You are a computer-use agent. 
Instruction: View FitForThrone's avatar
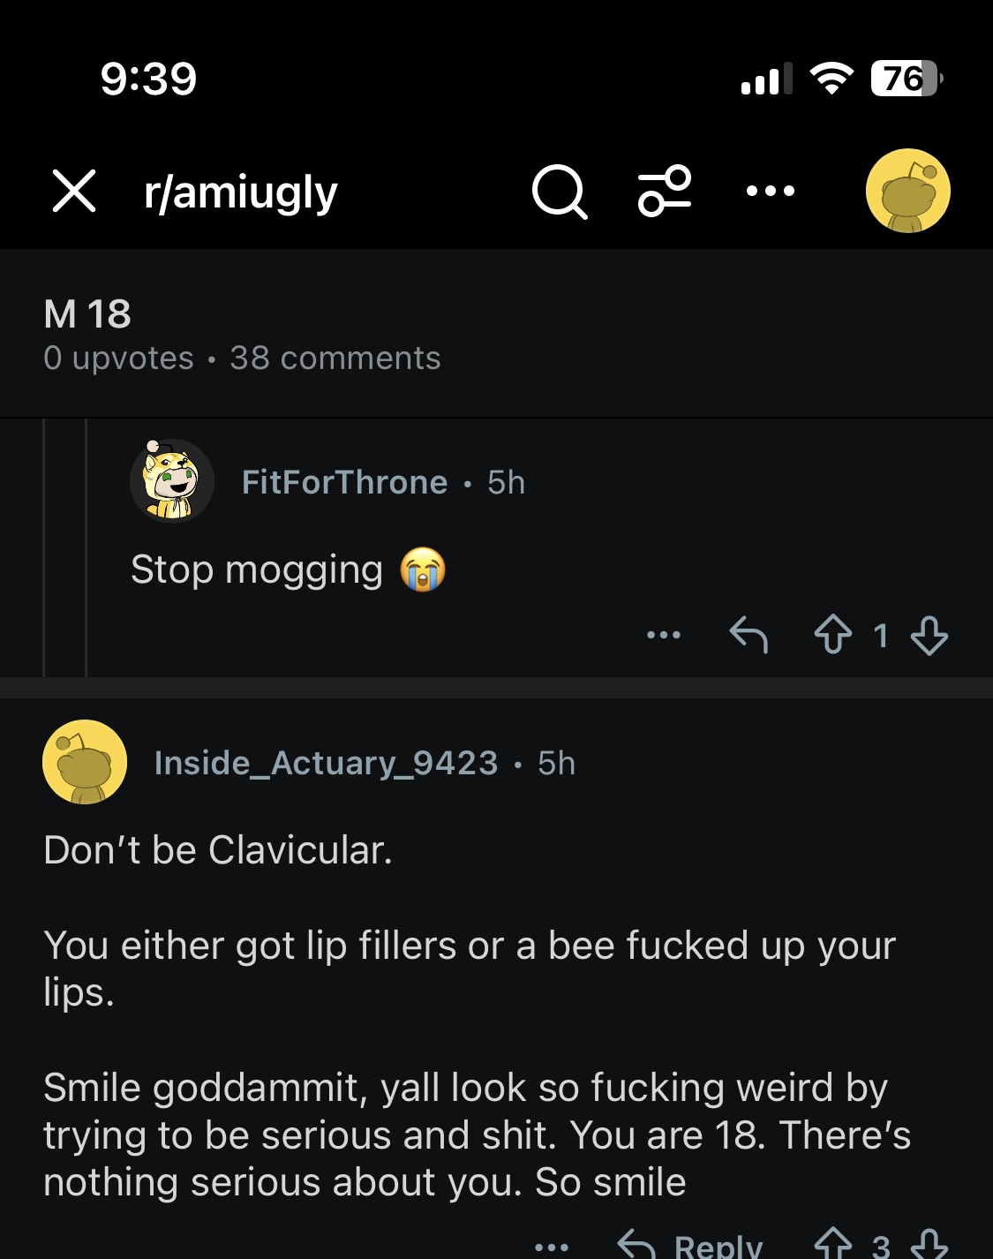tap(172, 481)
